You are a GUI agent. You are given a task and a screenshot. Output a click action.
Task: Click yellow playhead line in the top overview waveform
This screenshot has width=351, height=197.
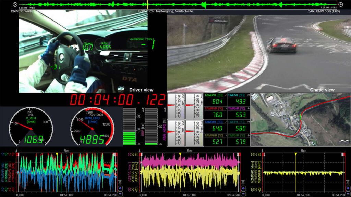[147, 4]
